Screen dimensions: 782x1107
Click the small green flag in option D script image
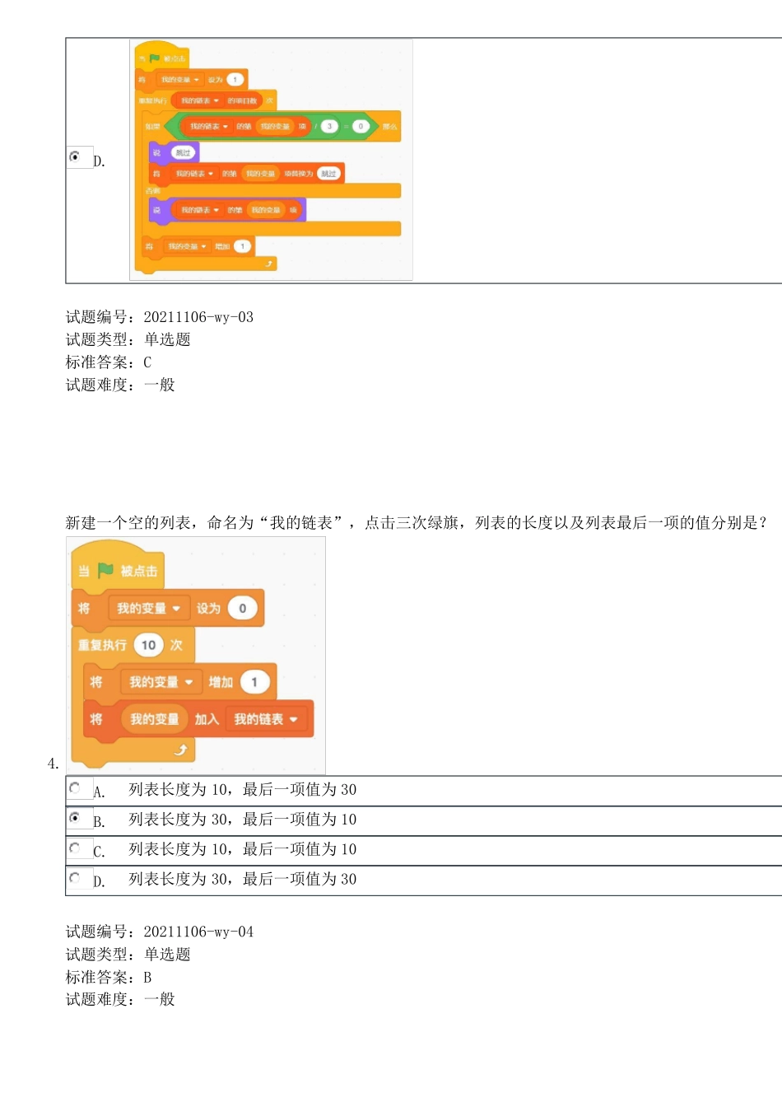coord(154,58)
